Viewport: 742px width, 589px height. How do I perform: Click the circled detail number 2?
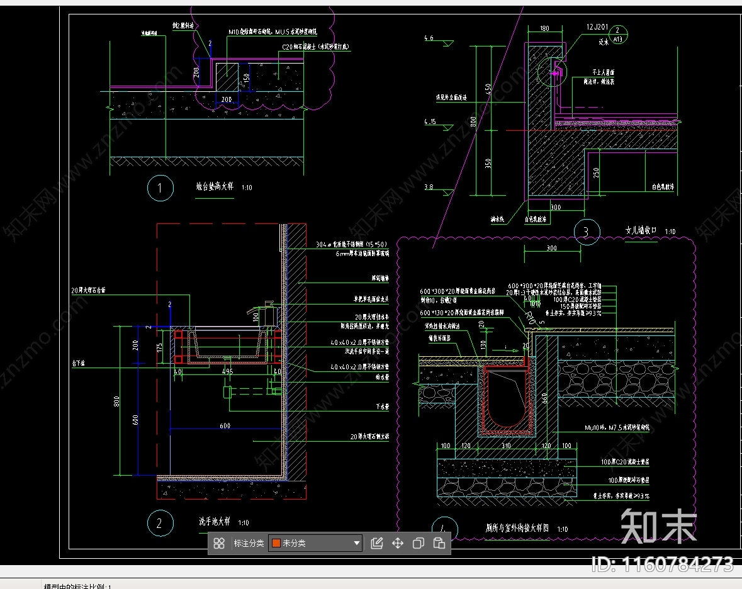[x=160, y=523]
